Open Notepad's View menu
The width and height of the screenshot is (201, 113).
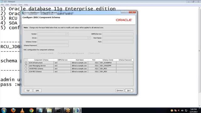pyautogui.click(x=20, y=5)
